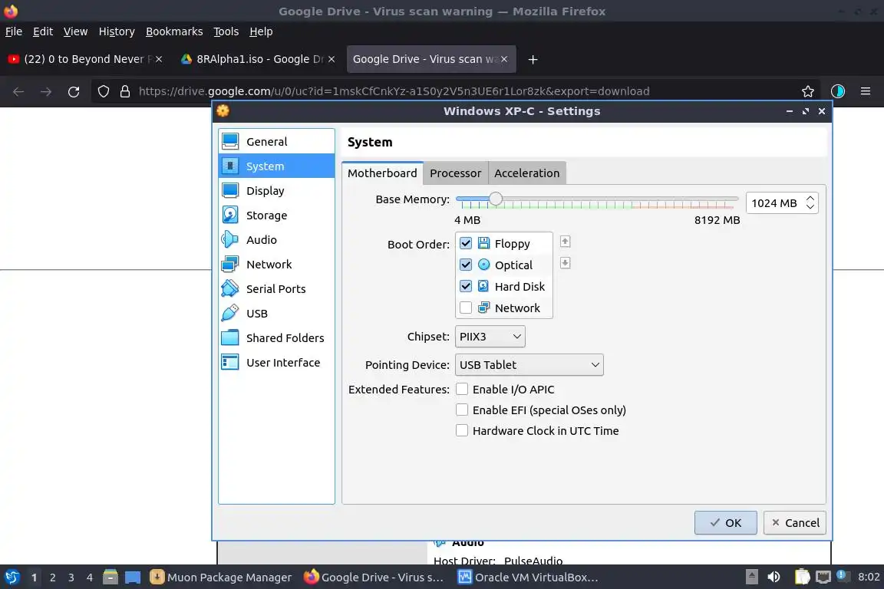Switch to workspace 2
This screenshot has height=589, width=884.
[x=52, y=577]
